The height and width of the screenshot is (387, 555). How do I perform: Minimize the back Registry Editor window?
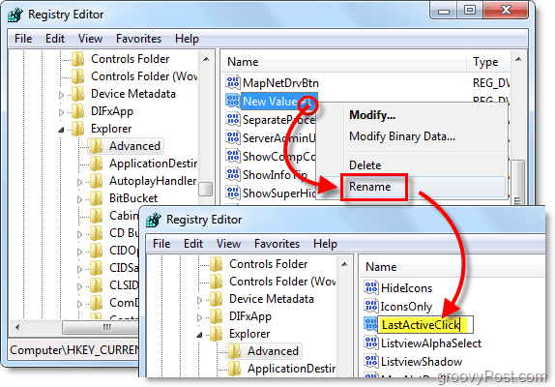(444, 11)
